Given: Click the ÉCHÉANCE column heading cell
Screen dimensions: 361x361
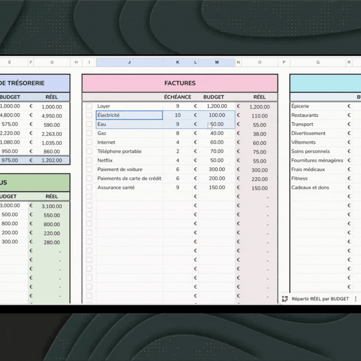Looking at the screenshot, I should (177, 97).
